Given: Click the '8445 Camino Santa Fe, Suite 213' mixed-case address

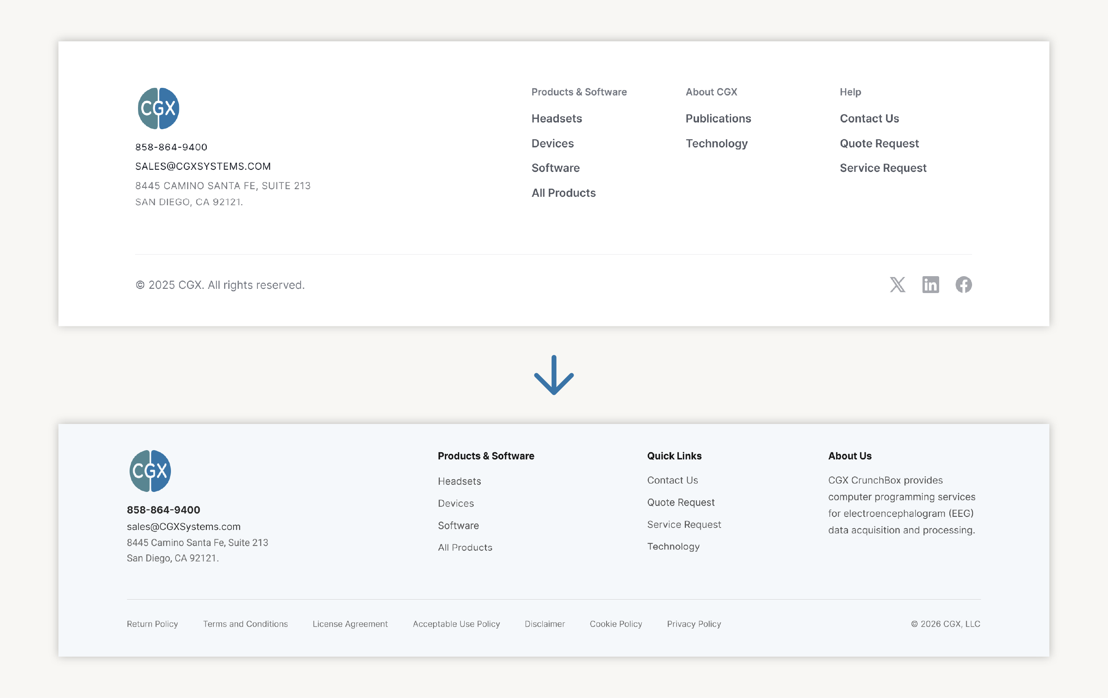Looking at the screenshot, I should 198,542.
